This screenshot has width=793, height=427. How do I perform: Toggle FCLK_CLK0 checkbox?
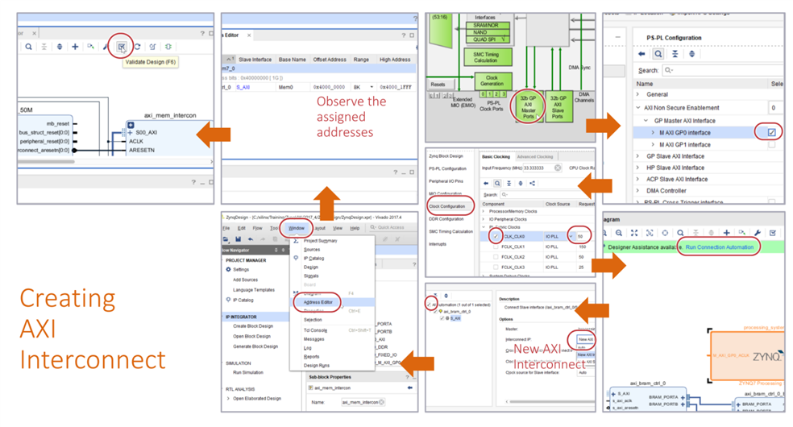click(x=496, y=236)
